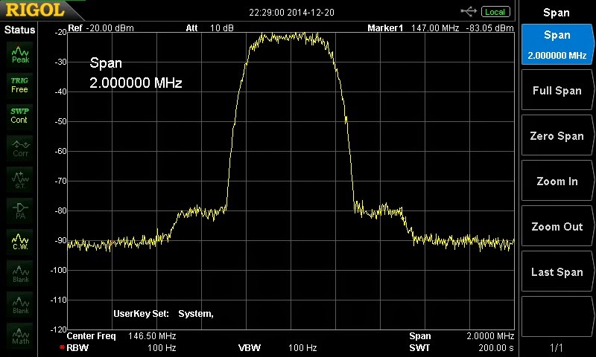Toggle the Corr correction status icon

pyautogui.click(x=20, y=148)
